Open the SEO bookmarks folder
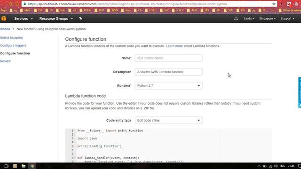Viewport: 301px width, 169px height. point(229,10)
